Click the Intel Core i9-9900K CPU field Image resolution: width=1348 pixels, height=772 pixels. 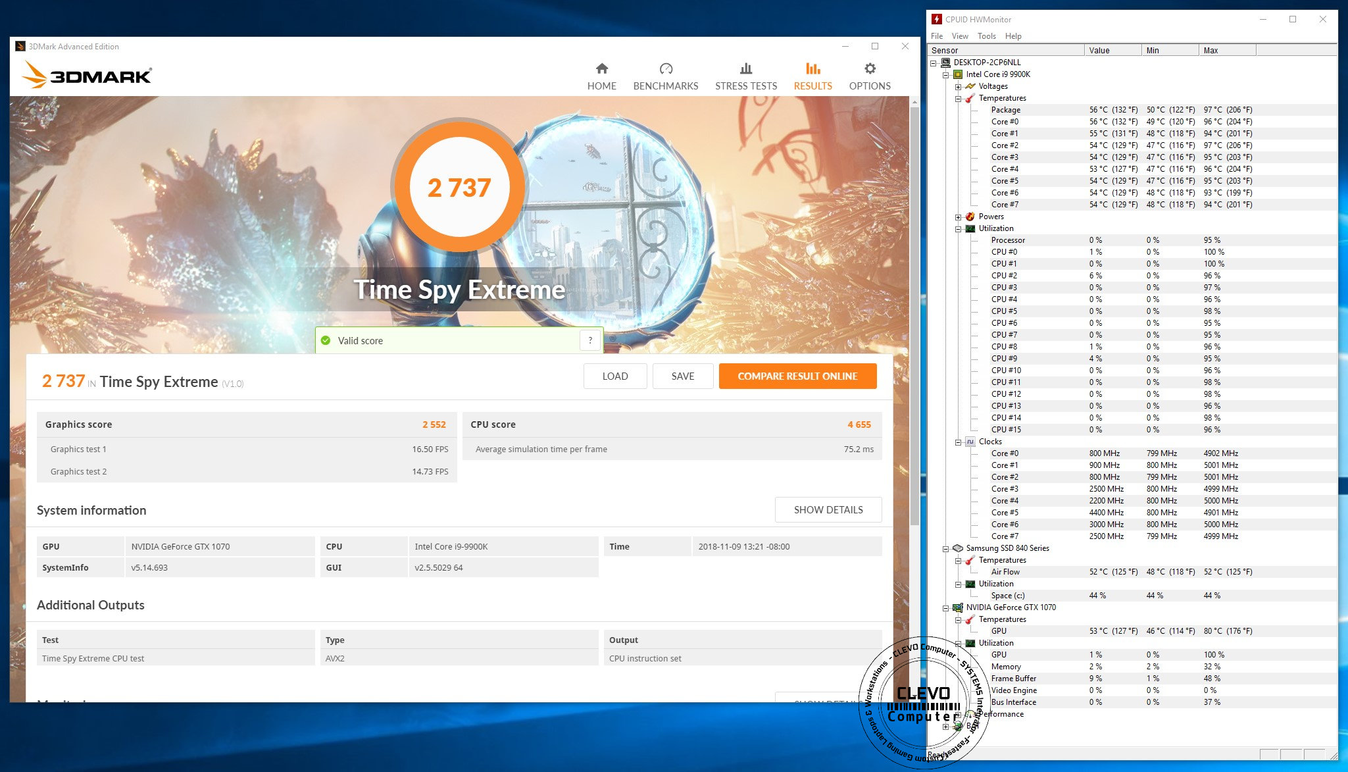(x=503, y=546)
